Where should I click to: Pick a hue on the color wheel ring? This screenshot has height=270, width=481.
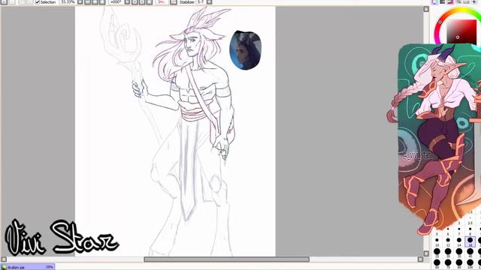point(440,22)
